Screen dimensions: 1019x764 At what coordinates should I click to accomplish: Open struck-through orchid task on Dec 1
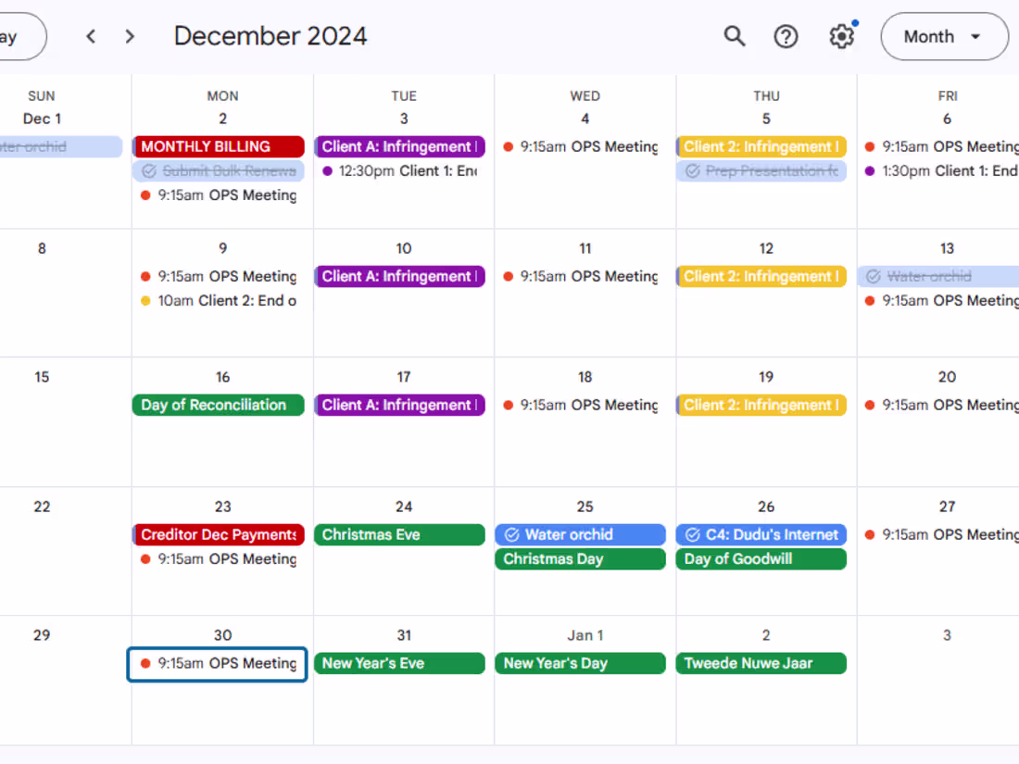click(x=60, y=147)
